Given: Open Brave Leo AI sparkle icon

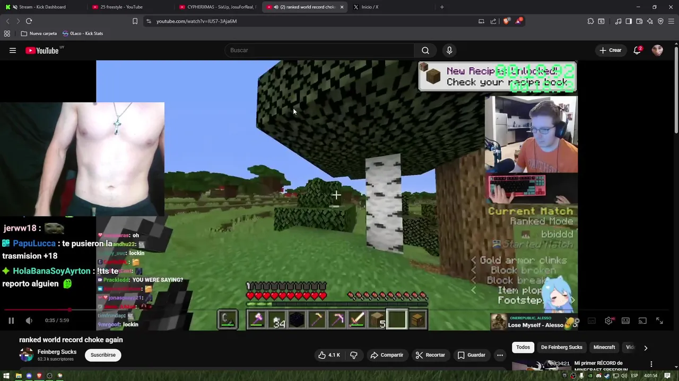Looking at the screenshot, I should click(650, 21).
